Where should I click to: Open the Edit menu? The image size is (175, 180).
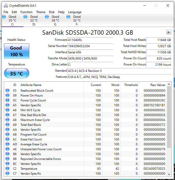click(x=14, y=12)
